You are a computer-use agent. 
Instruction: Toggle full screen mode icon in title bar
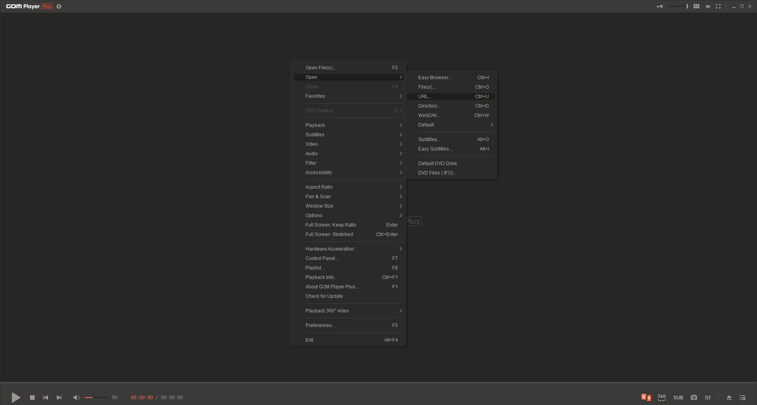pos(718,6)
